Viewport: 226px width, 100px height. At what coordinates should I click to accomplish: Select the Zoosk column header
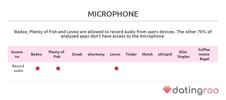point(78,54)
